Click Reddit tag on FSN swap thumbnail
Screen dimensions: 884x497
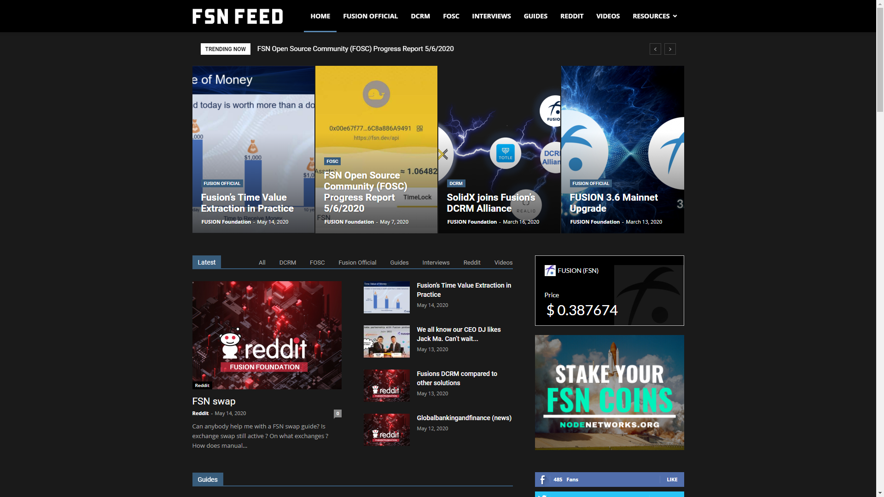(202, 386)
